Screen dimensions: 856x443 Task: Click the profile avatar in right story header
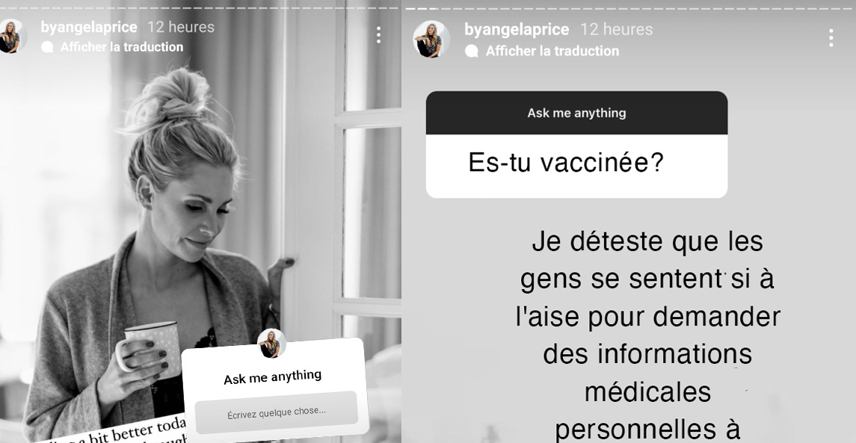[431, 40]
